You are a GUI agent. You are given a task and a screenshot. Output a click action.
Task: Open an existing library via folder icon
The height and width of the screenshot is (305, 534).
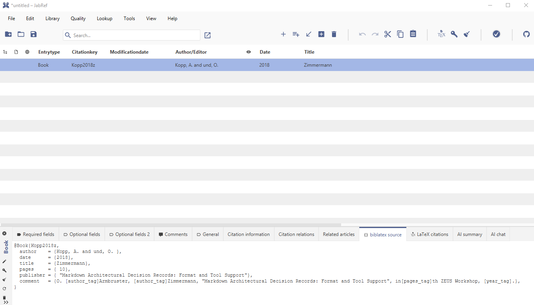(21, 34)
